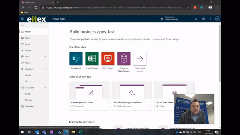240x135 pixels.
Task: Start from Common Data Service tile
Action: pos(124,58)
